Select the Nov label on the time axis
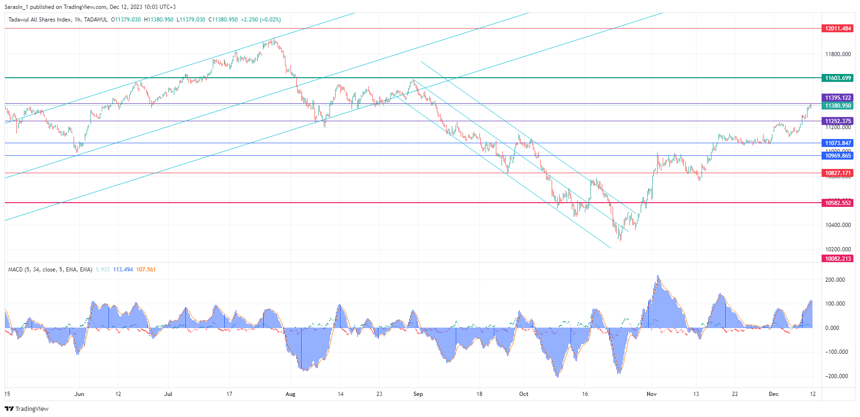 (651, 394)
